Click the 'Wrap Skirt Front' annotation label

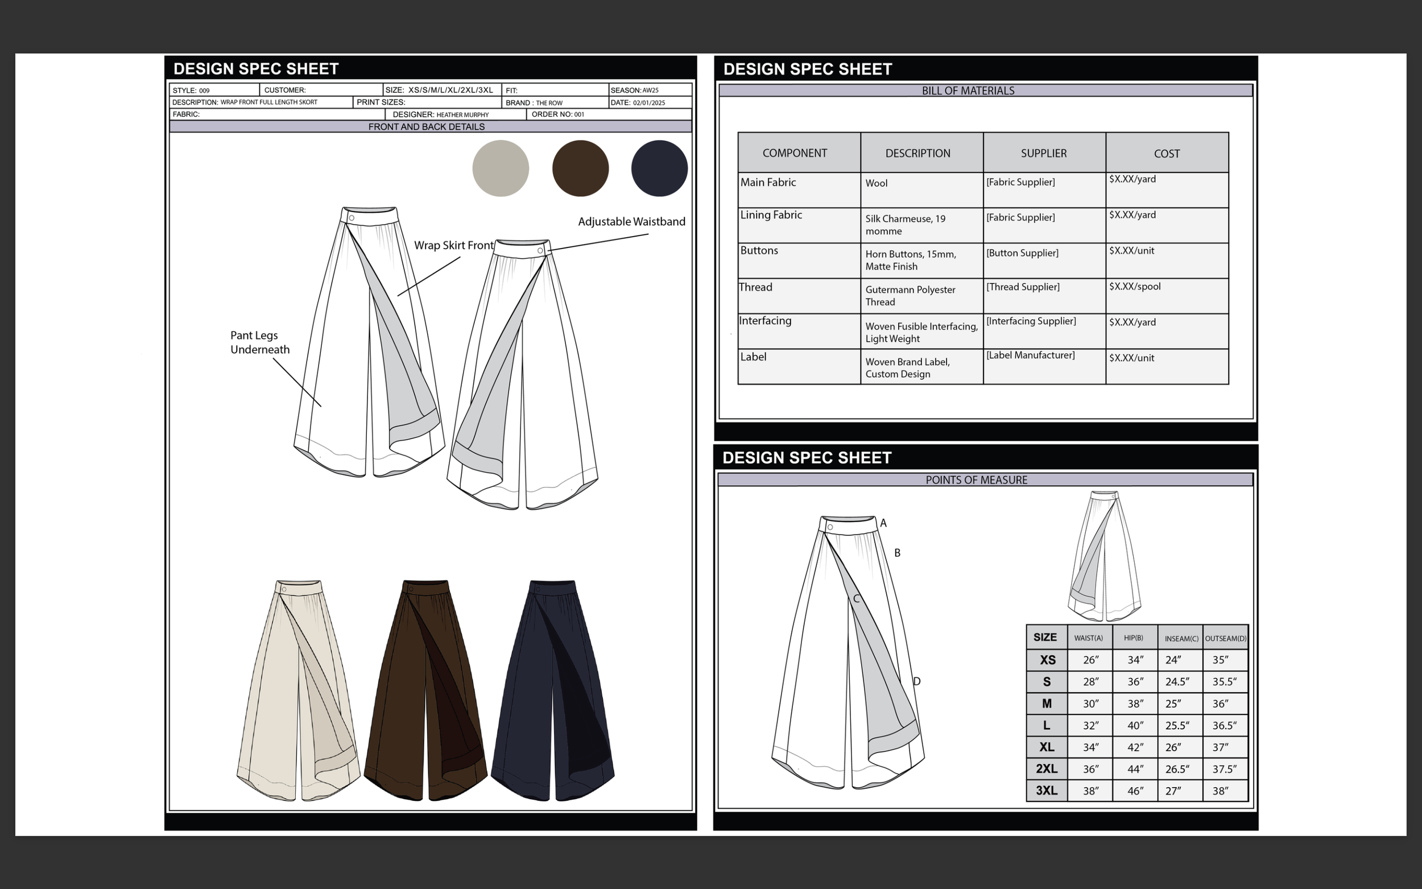click(453, 245)
